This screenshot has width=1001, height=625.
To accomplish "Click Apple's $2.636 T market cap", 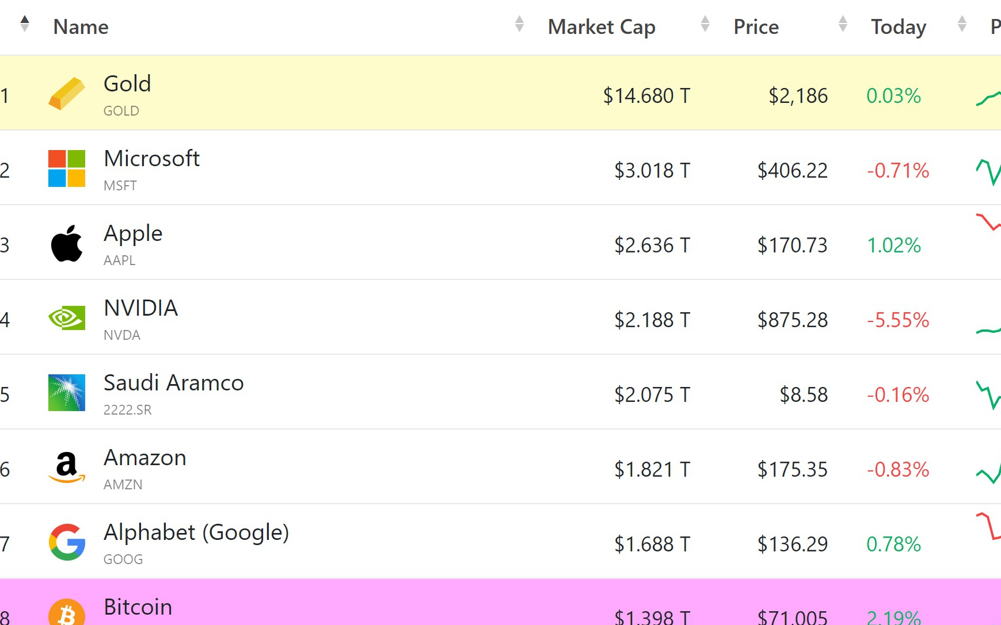I will [x=652, y=246].
